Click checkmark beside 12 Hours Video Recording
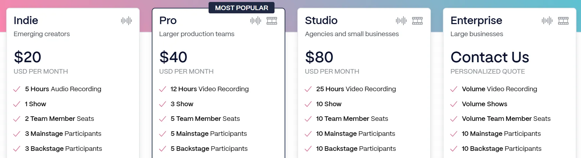The height and width of the screenshot is (158, 581). click(x=163, y=89)
